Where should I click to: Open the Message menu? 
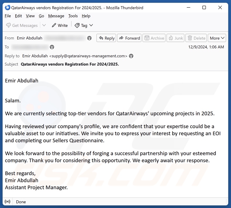tap(56, 16)
